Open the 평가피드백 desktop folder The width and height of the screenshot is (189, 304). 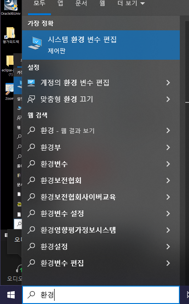[x=11, y=35]
